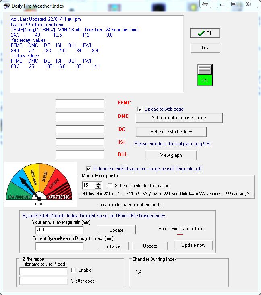
Task: Decrease manual pointer value with down arrow
Action: [x=98, y=187]
